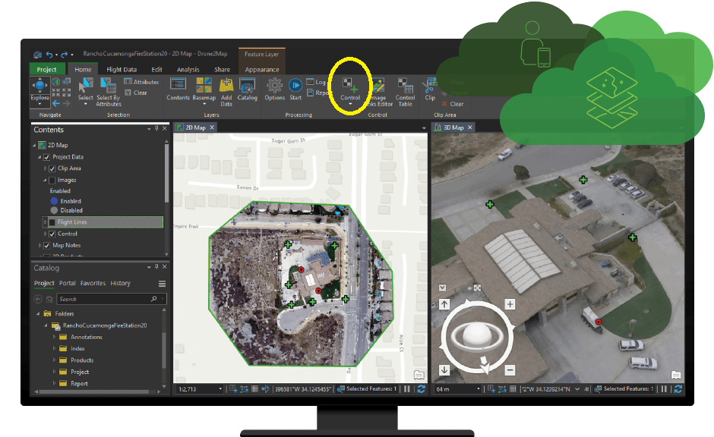The height and width of the screenshot is (437, 714).
Task: Zoom in with navigator plus button
Action: coord(510,304)
